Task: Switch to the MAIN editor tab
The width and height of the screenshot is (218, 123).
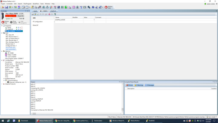Action: 35,11
